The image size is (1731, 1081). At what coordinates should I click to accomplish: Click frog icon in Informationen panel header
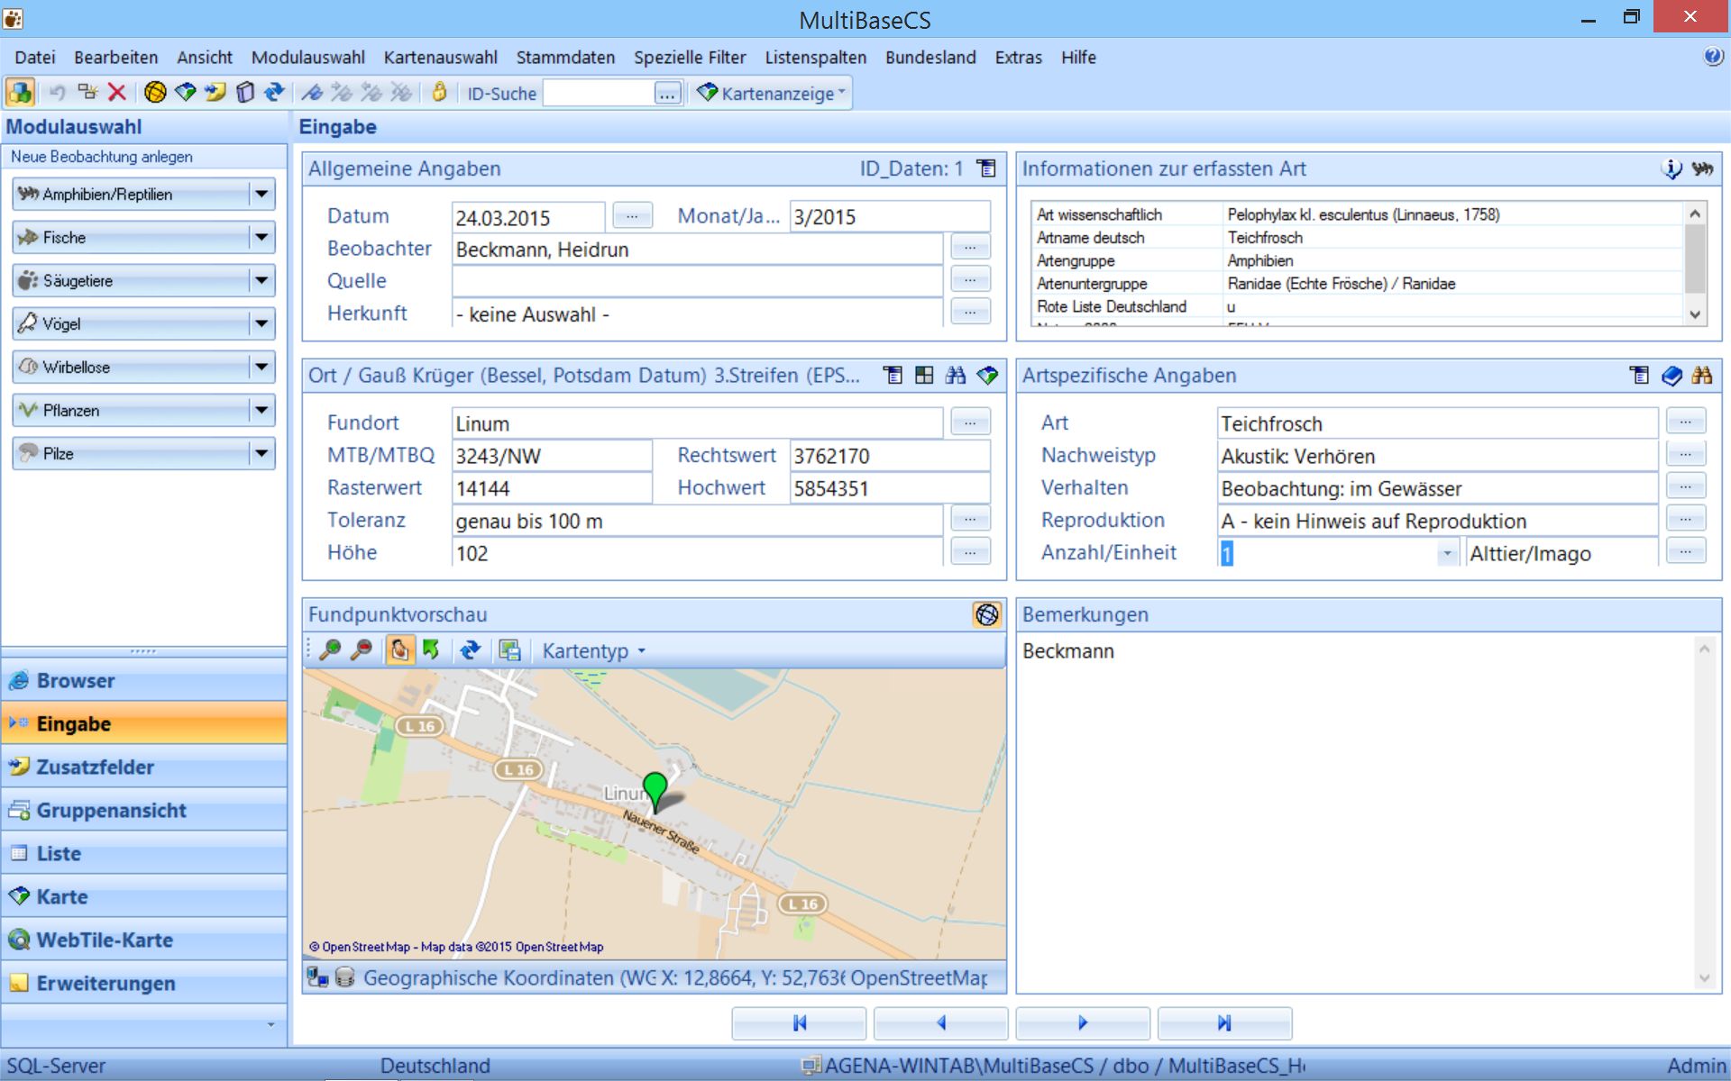click(1702, 168)
